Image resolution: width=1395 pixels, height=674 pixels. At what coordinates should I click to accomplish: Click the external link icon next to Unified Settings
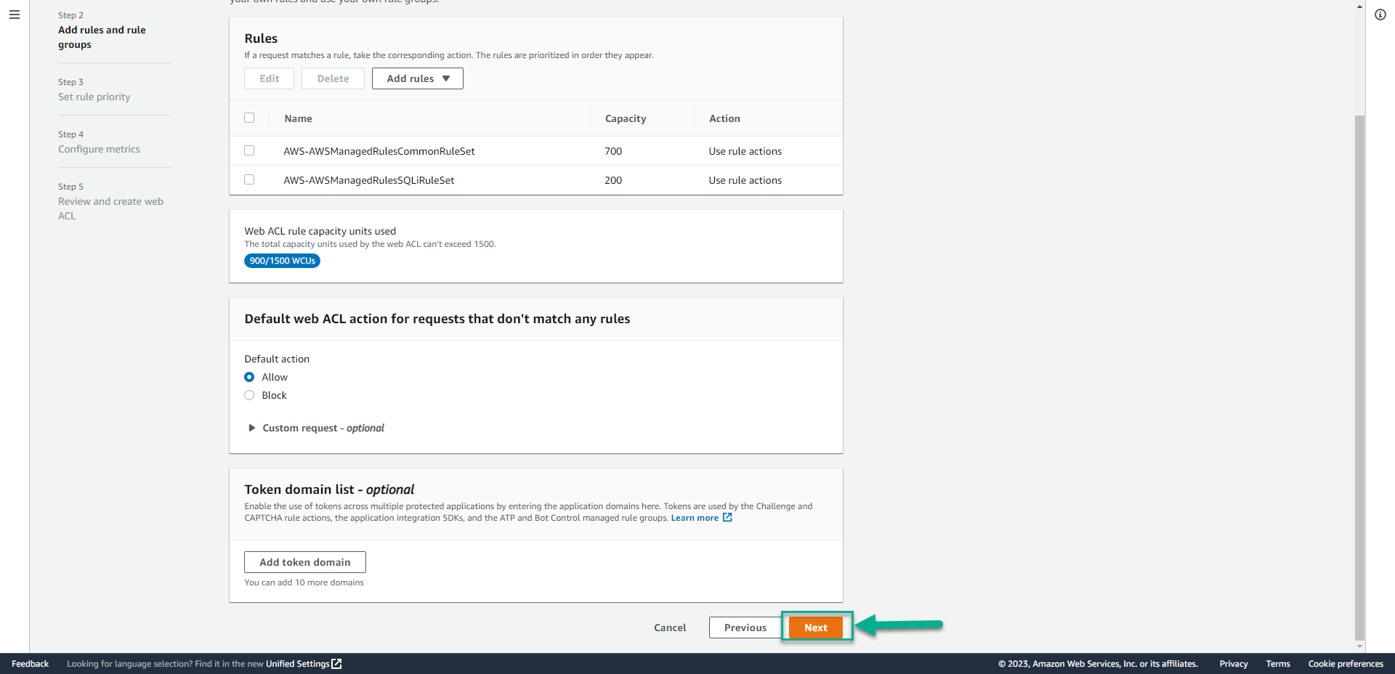336,663
